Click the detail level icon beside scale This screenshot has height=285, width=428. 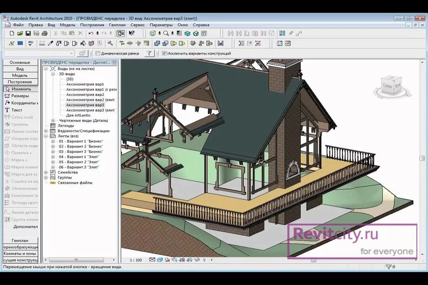click(x=152, y=260)
